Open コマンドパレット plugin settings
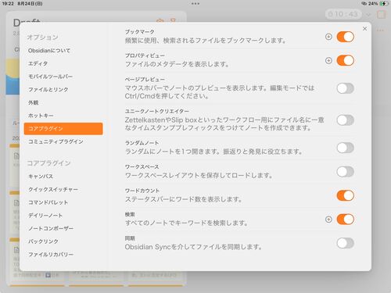Image resolution: width=391 pixels, height=293 pixels. click(63, 202)
